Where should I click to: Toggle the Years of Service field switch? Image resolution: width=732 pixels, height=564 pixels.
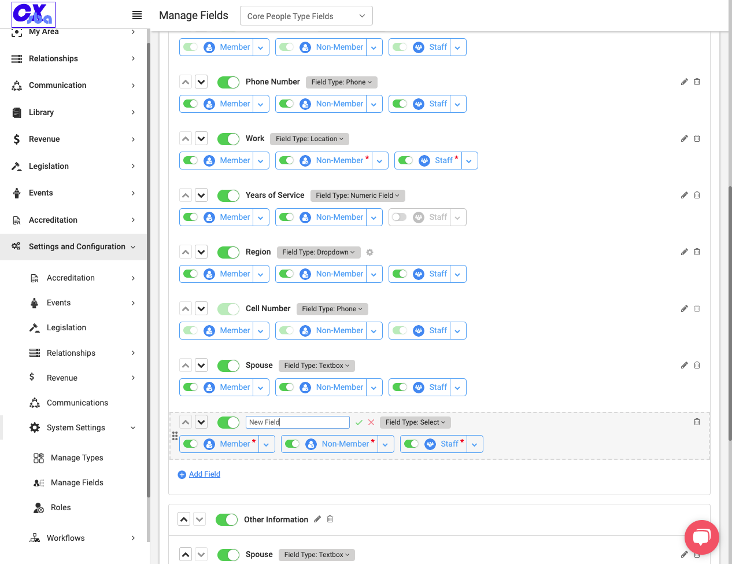coord(228,196)
